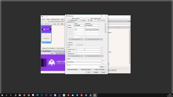Click the active GeoSetter taskbar icon
The image size is (173, 97).
(x=95, y=95)
